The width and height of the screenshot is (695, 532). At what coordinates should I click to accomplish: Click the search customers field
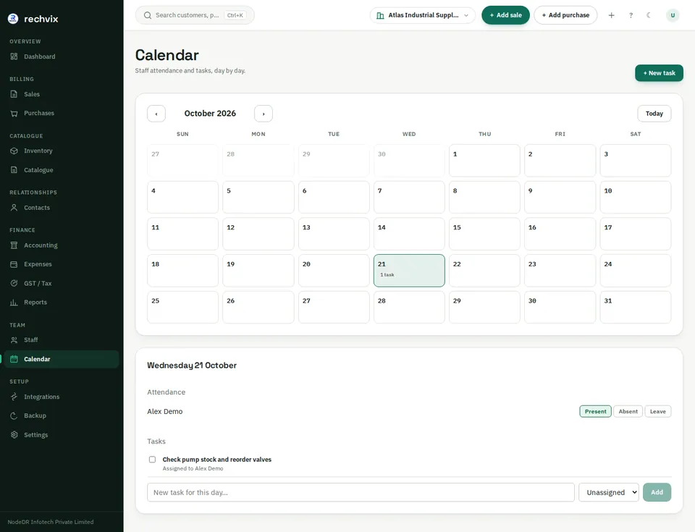(x=195, y=15)
